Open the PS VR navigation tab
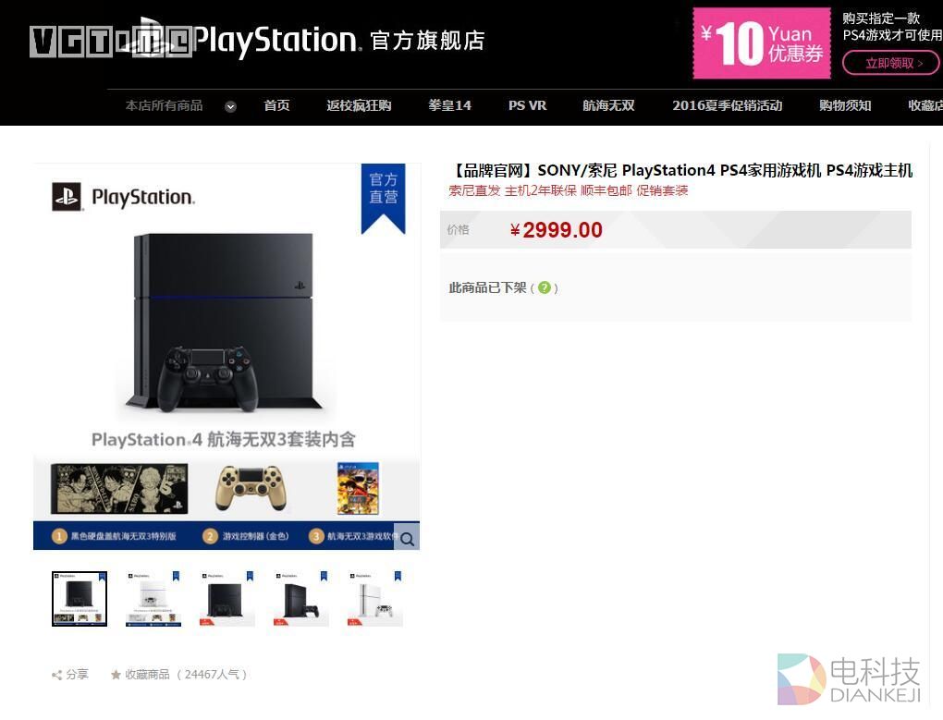This screenshot has height=720, width=943. pyautogui.click(x=527, y=105)
